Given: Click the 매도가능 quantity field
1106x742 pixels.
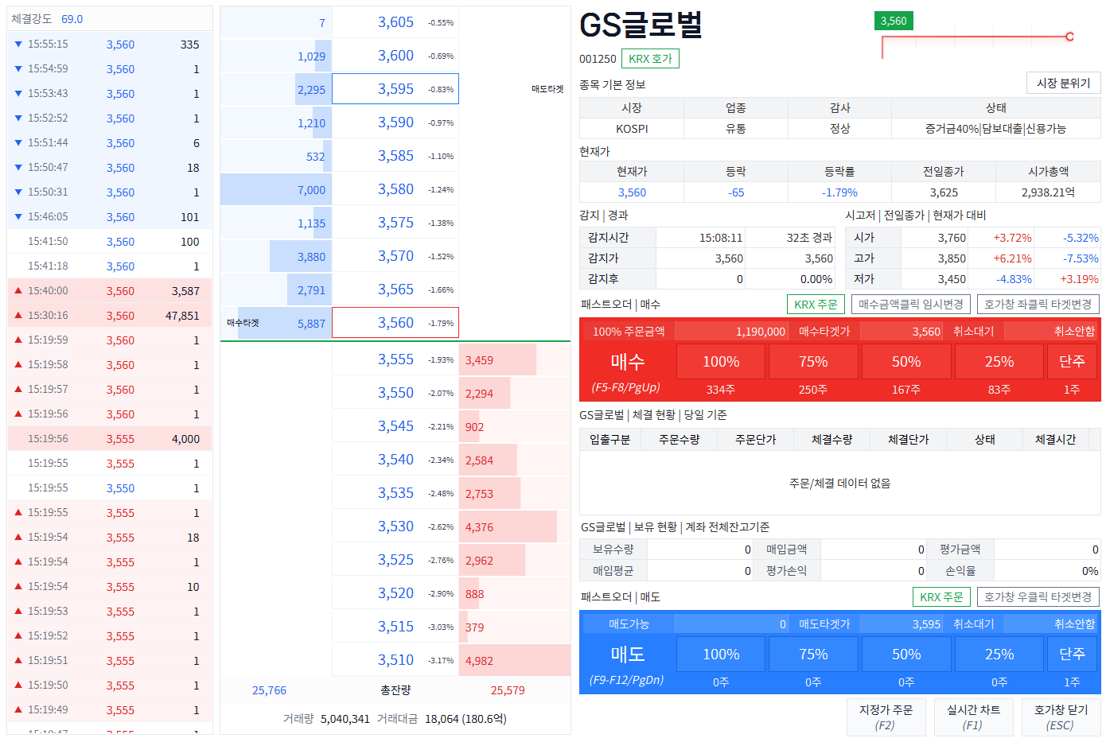Looking at the screenshot, I should [x=731, y=624].
